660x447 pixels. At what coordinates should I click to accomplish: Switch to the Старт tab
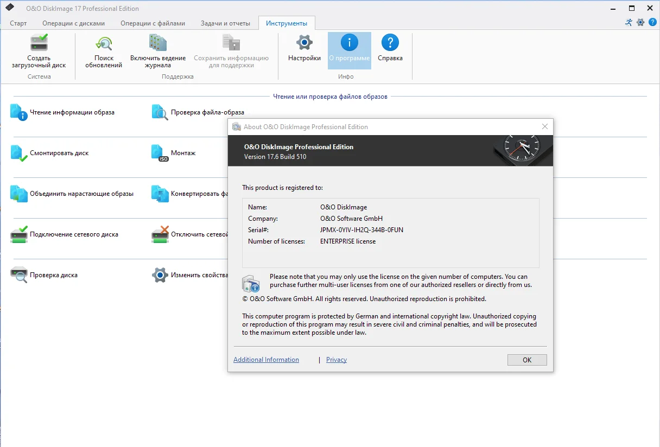tap(18, 23)
